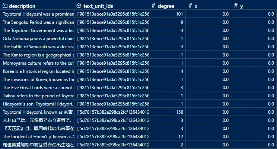Select 'The Kanto region is a geographical' cell

coord(37,55)
